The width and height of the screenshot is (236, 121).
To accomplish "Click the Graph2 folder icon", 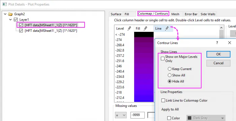I will (10, 14).
